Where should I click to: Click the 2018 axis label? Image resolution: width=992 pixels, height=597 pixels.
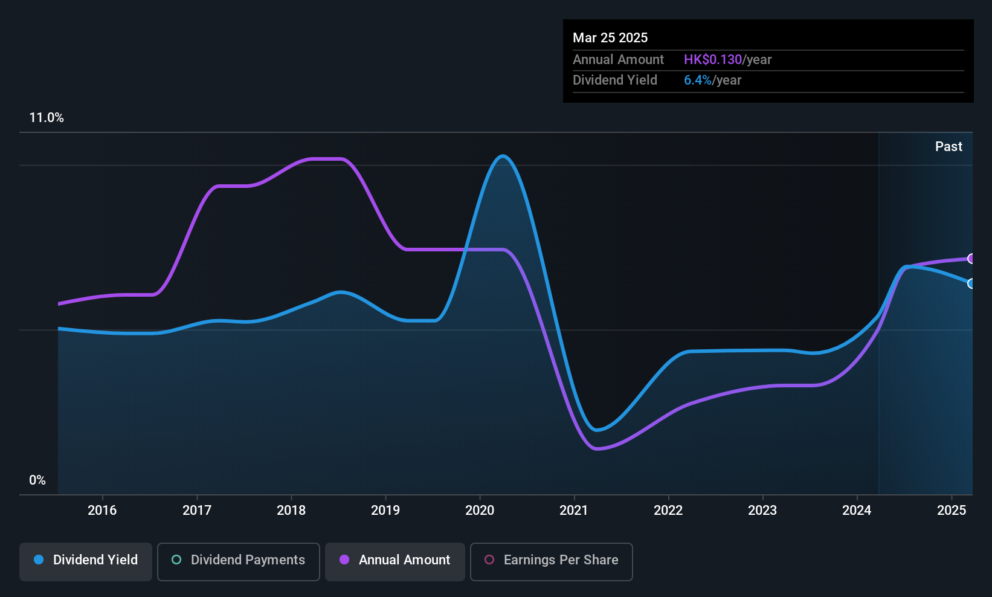tap(291, 510)
